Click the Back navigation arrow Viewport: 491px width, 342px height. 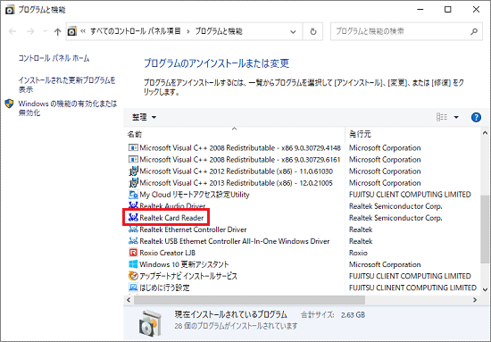point(12,31)
